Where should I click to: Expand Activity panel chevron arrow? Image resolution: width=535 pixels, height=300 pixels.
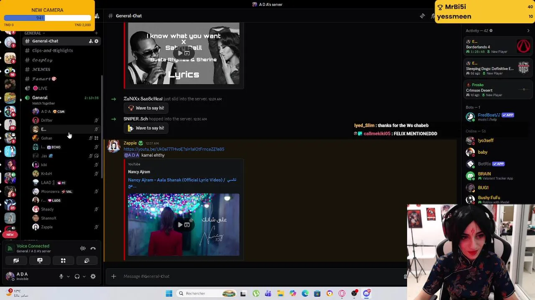click(528, 30)
